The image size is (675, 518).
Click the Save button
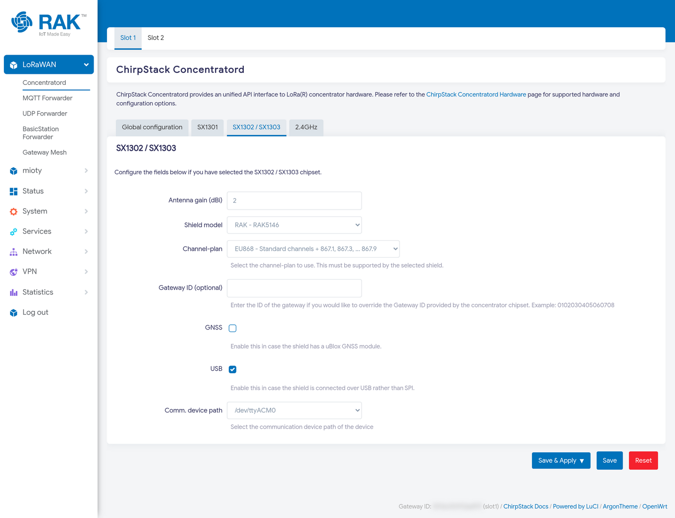click(x=610, y=460)
